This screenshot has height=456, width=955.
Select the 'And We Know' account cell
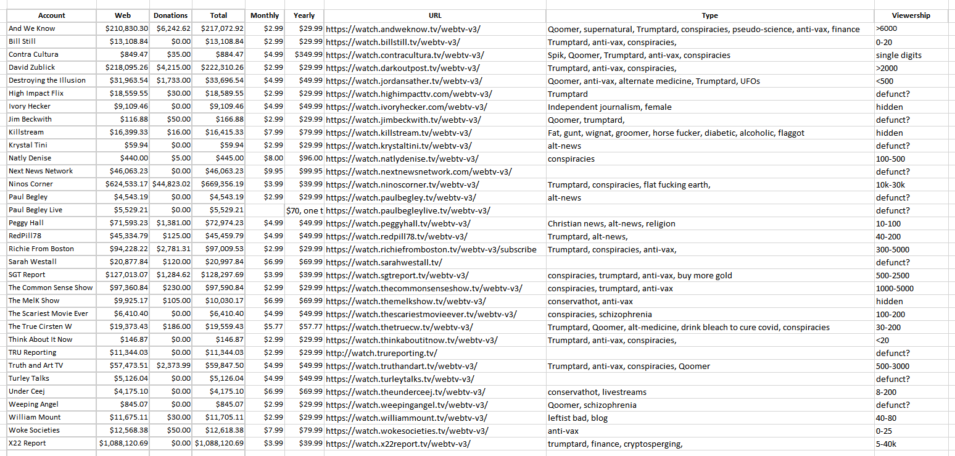click(51, 28)
